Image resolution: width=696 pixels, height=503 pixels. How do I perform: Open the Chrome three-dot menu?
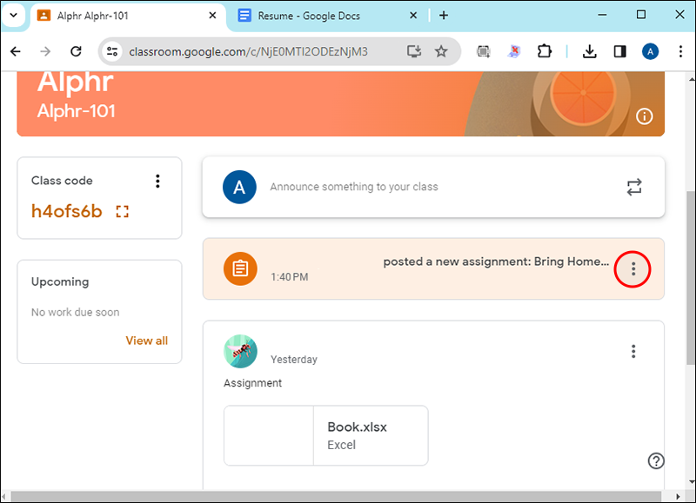click(x=680, y=51)
